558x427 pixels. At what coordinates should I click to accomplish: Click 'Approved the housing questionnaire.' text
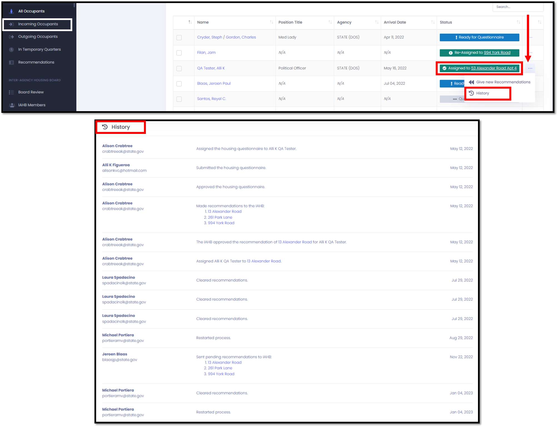tap(231, 187)
